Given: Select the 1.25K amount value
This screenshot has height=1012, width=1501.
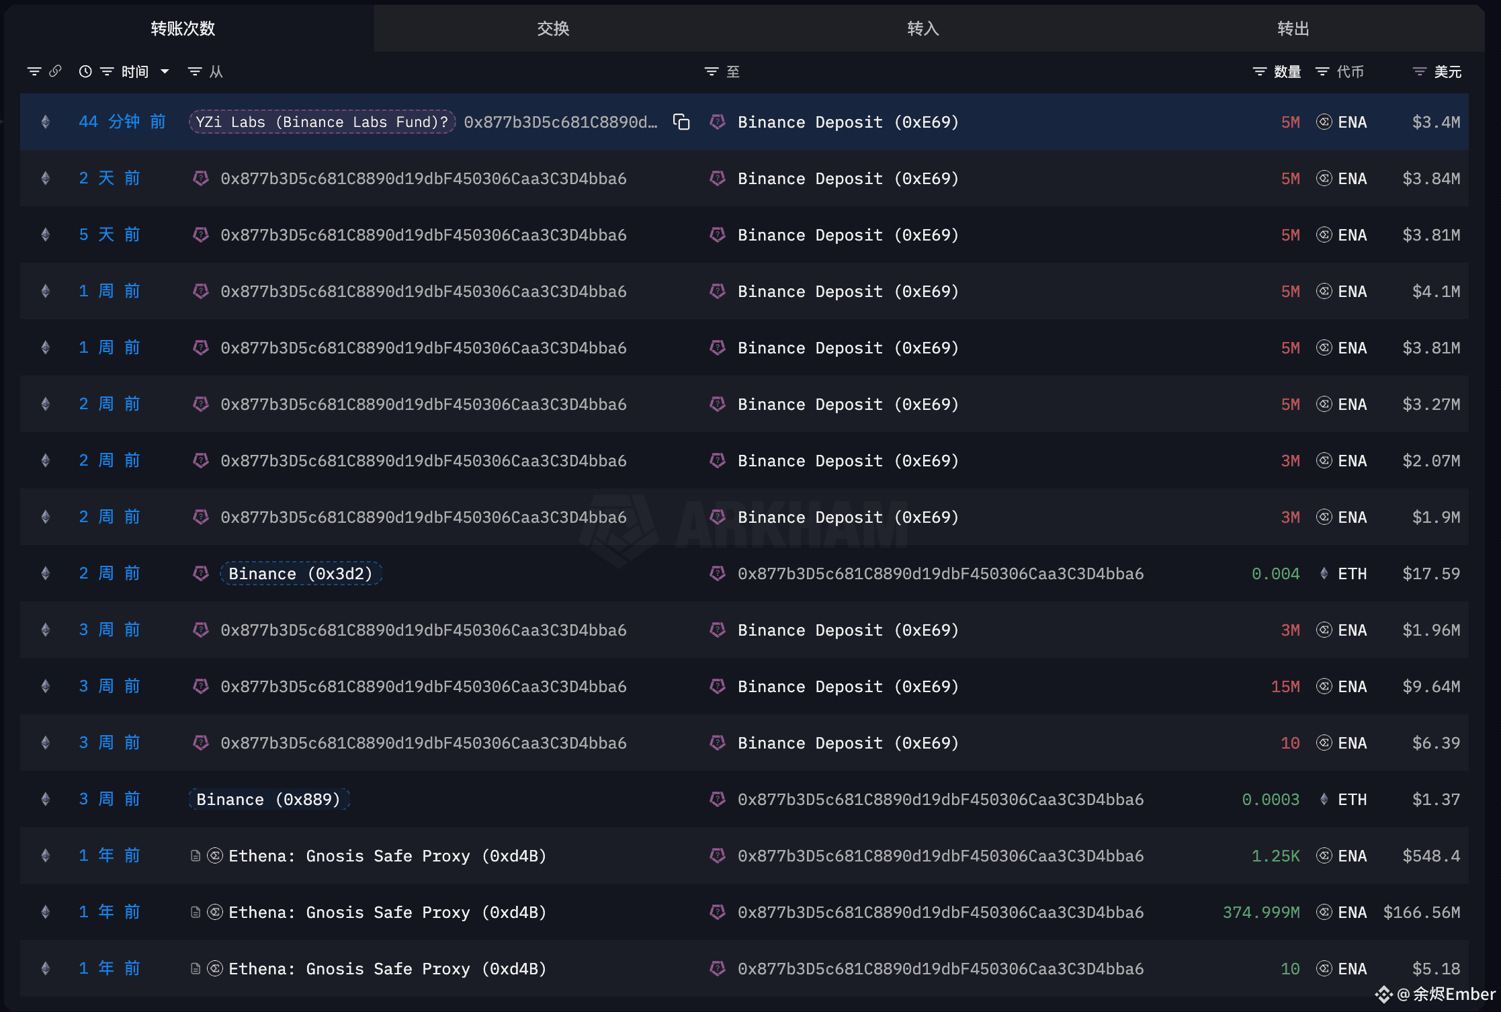Looking at the screenshot, I should coord(1276,855).
